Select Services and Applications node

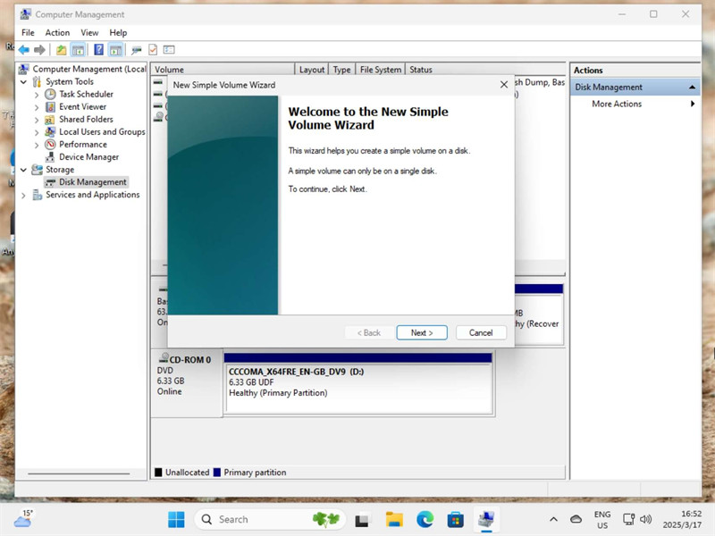(93, 195)
